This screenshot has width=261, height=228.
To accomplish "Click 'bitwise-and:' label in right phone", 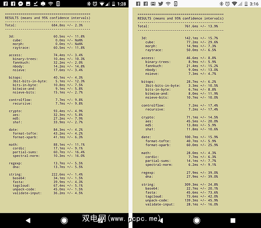I will [157, 93].
